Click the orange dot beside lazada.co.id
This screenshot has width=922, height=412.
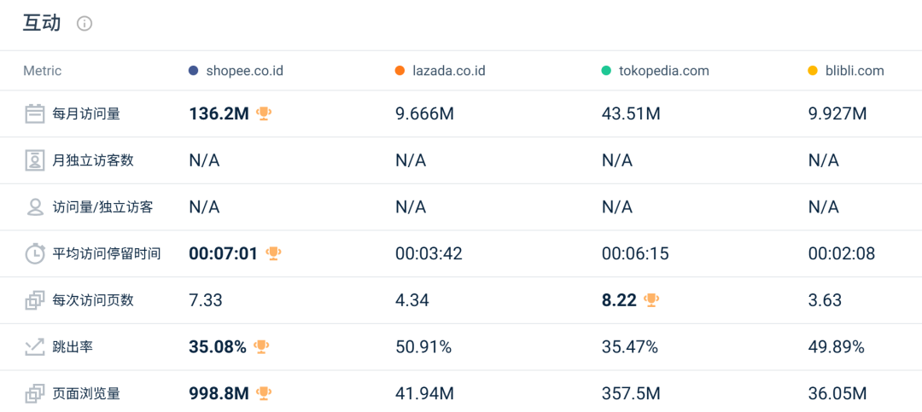(x=400, y=71)
